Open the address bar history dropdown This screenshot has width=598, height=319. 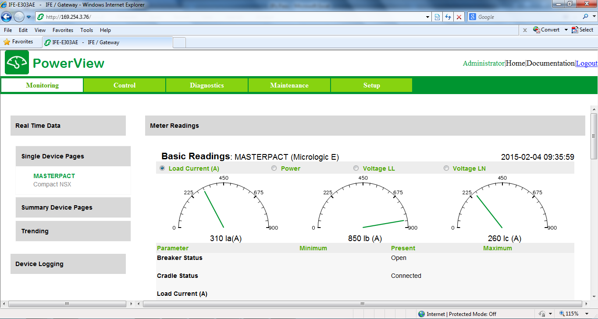pos(428,17)
